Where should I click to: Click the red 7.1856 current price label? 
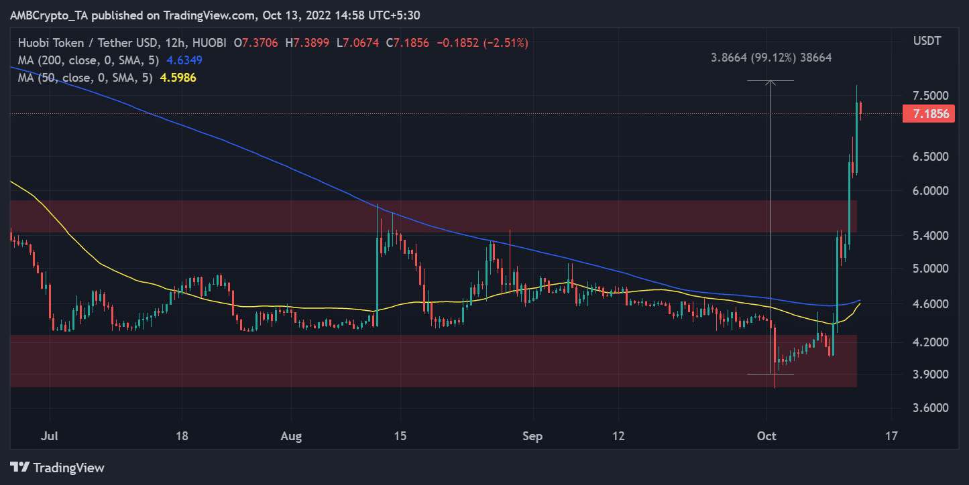(929, 113)
